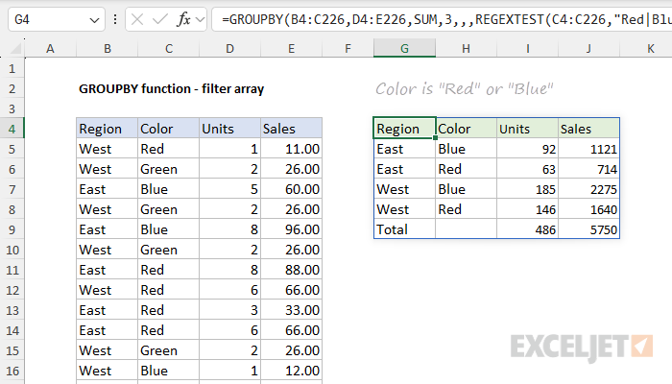Click result cell with sales 1640
672x384 pixels.
point(588,209)
